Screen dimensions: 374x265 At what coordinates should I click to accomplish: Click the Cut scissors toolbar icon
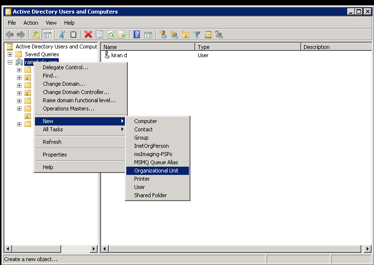pos(62,35)
